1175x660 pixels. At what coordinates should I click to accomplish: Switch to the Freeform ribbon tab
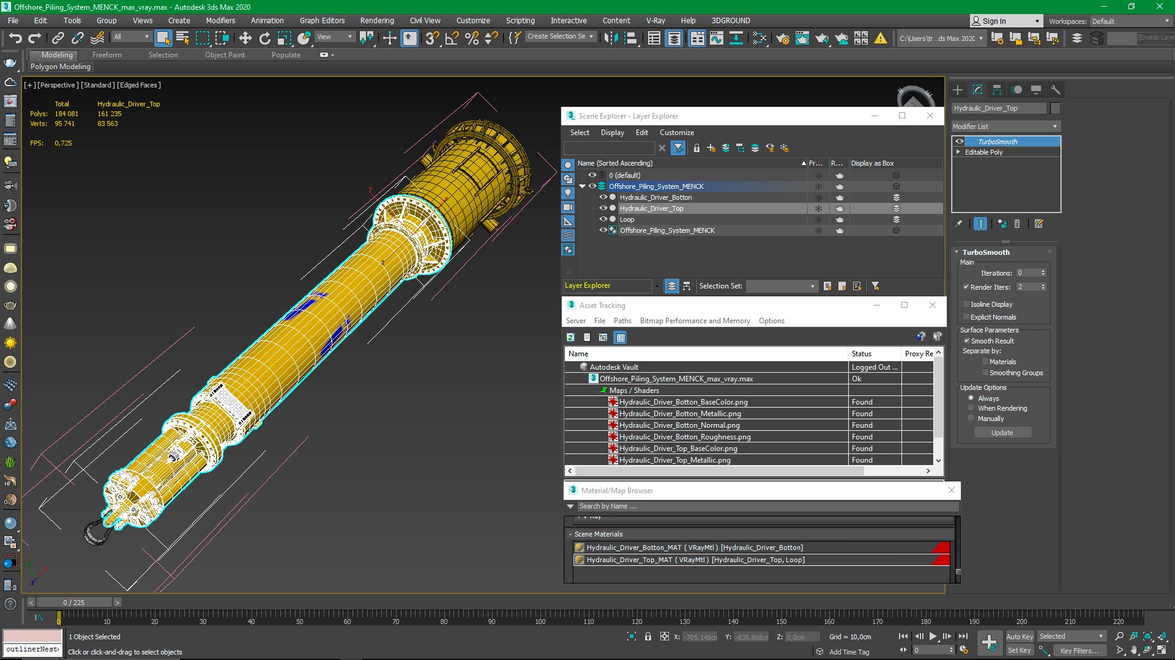tap(107, 55)
